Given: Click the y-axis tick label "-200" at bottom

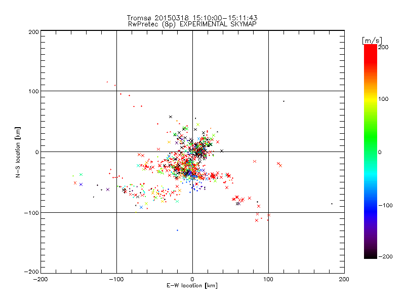Looking at the screenshot, I should coord(31,272).
